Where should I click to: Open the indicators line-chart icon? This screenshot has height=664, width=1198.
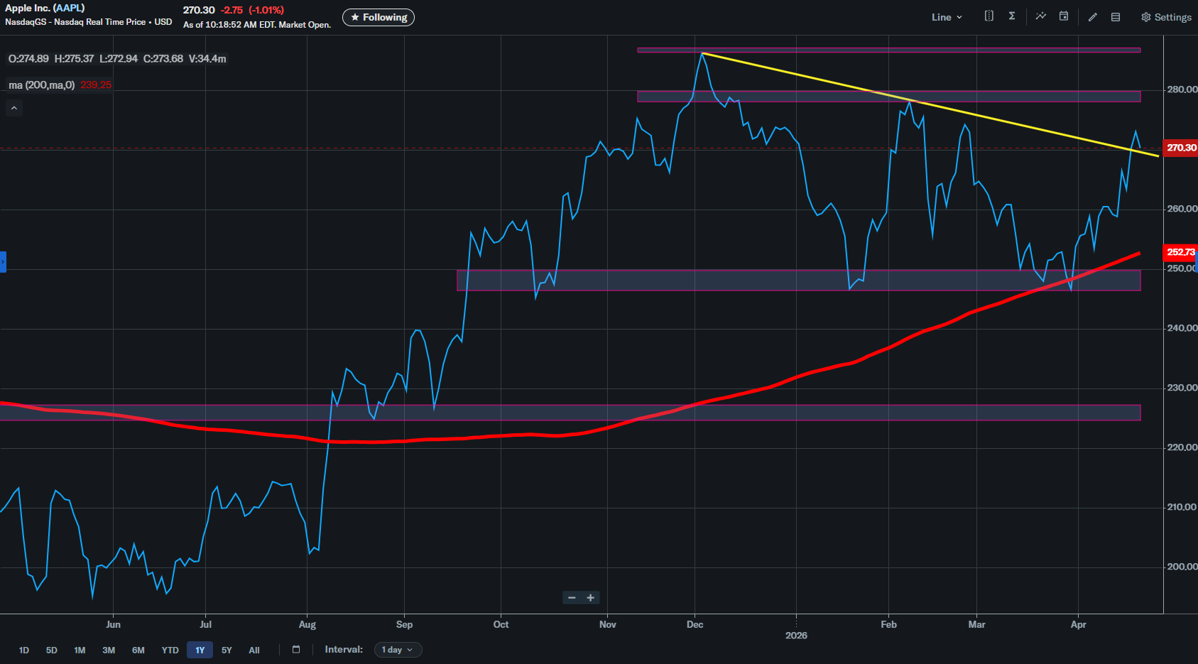coord(1040,16)
